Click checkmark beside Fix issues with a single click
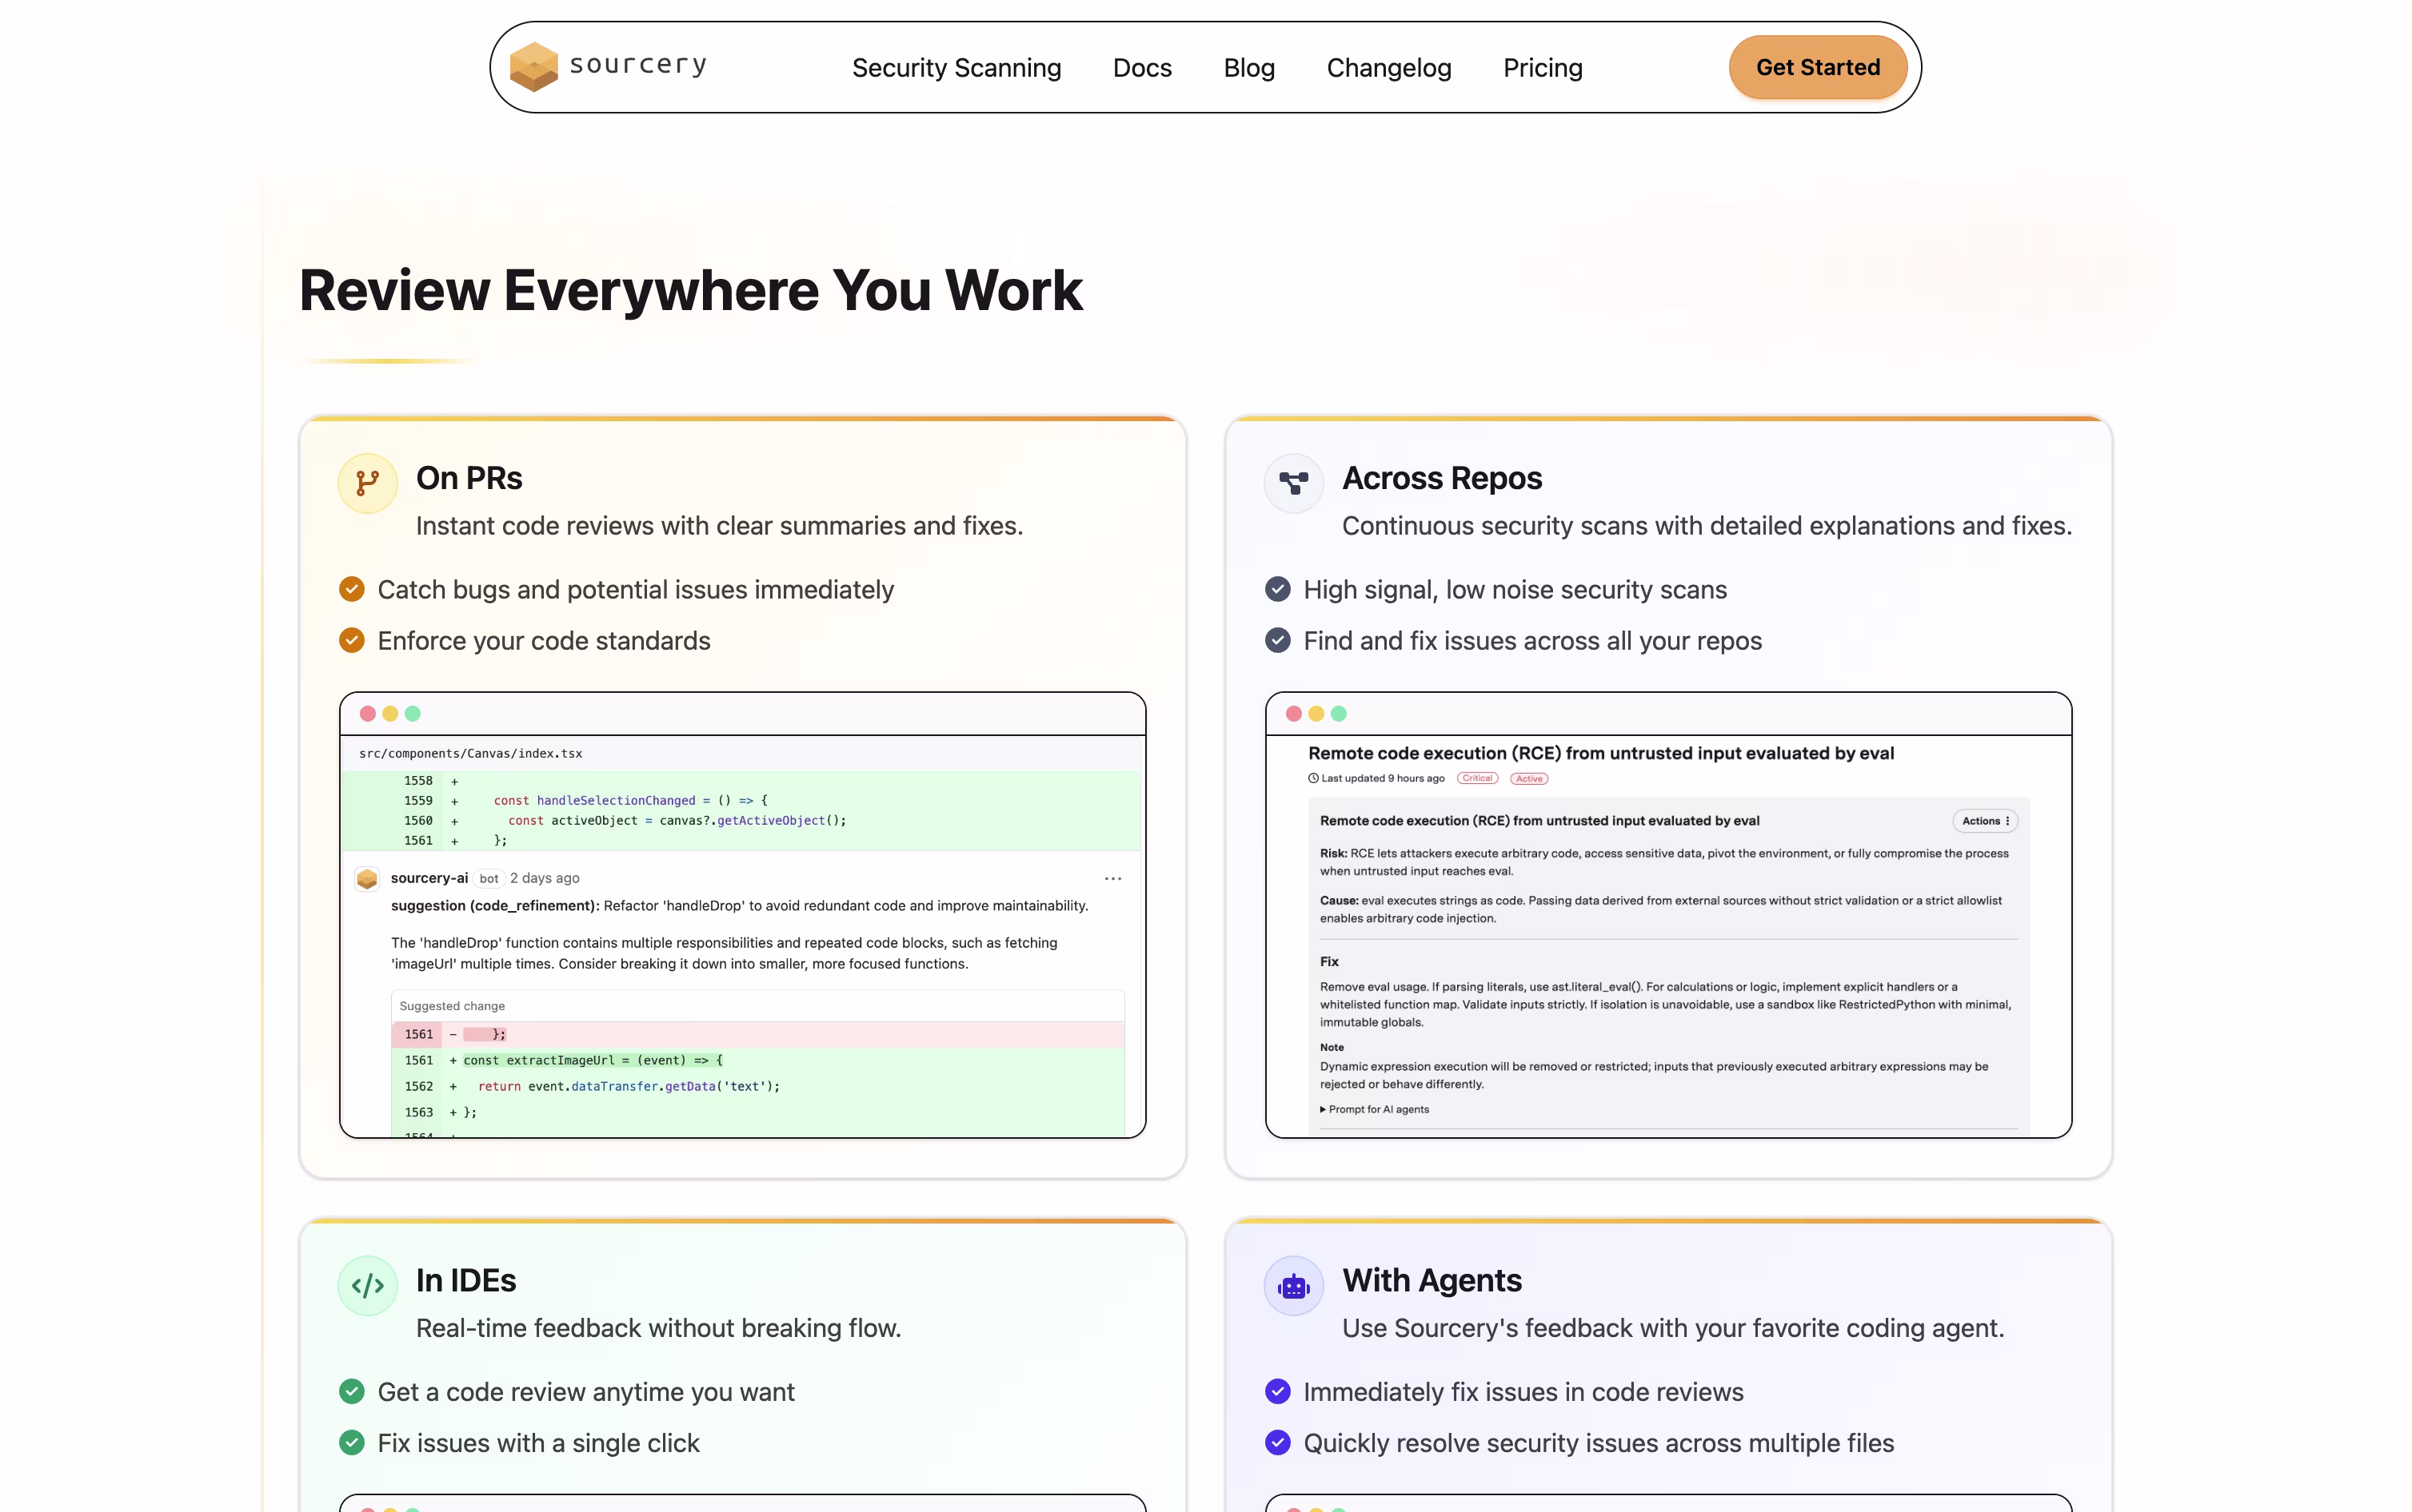Image resolution: width=2412 pixels, height=1512 pixels. click(351, 1442)
